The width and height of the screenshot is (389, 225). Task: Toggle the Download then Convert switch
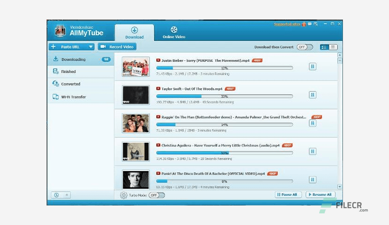pyautogui.click(x=305, y=47)
